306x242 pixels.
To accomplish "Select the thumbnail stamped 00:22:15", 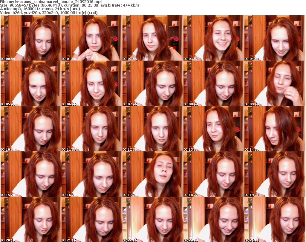I will tap(153, 219).
